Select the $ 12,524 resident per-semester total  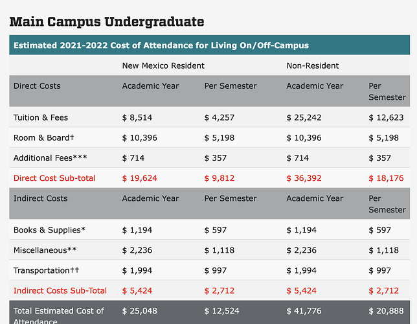tap(222, 311)
